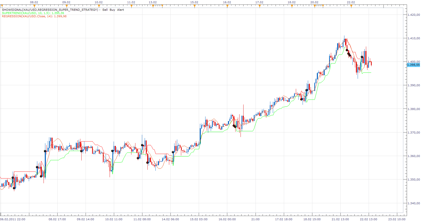Screen dimensions: 421x222
Task: Click the 16.02 00:00 time axis label
Action: point(227,219)
